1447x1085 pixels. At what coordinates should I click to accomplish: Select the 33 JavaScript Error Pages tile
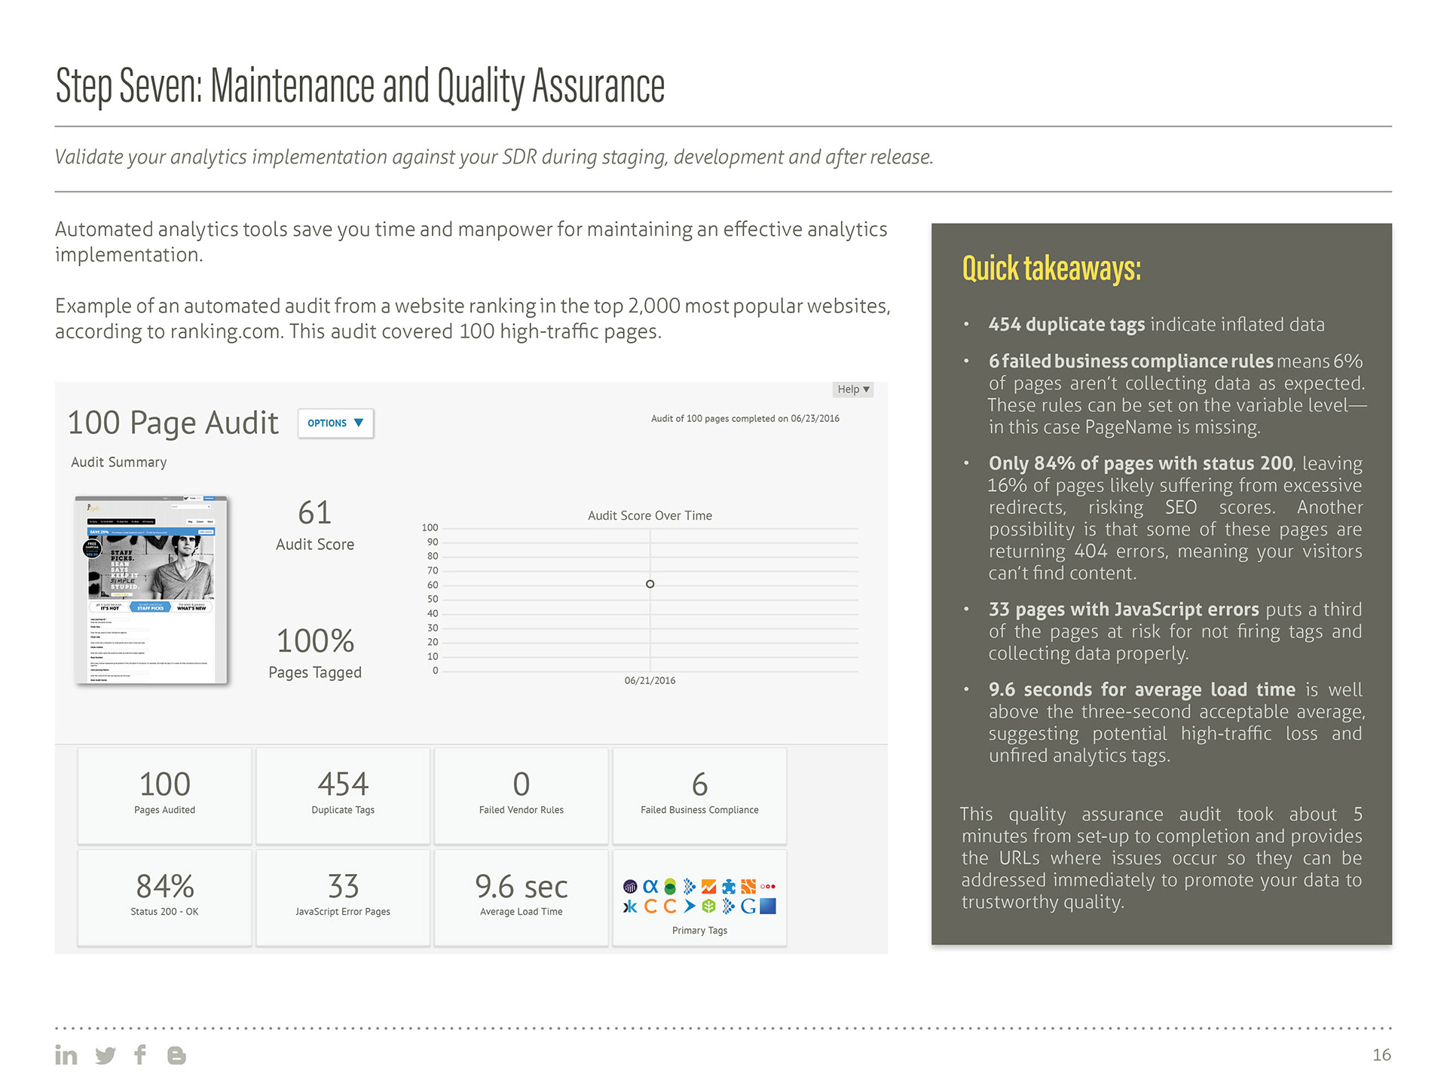(x=343, y=897)
